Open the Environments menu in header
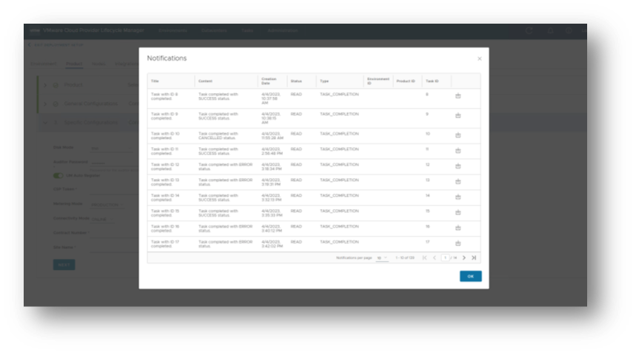 click(173, 30)
